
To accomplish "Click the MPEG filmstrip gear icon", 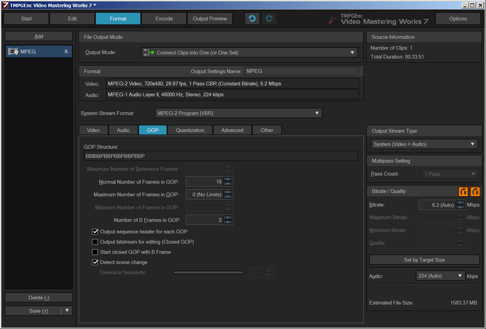I will point(13,52).
